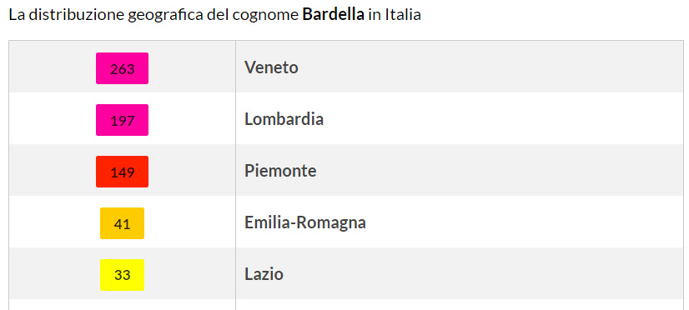Click the word La starting the heading
Viewport: 689px width, 310px height.
click(17, 15)
